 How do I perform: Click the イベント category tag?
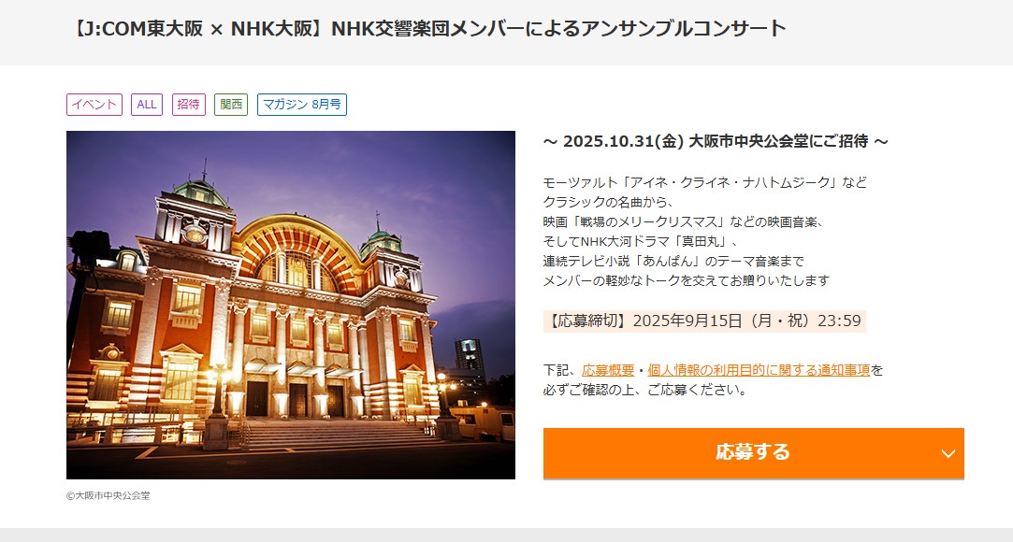(x=94, y=105)
